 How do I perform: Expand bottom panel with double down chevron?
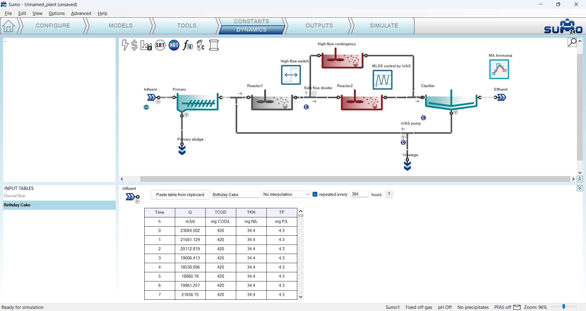pyautogui.click(x=580, y=188)
